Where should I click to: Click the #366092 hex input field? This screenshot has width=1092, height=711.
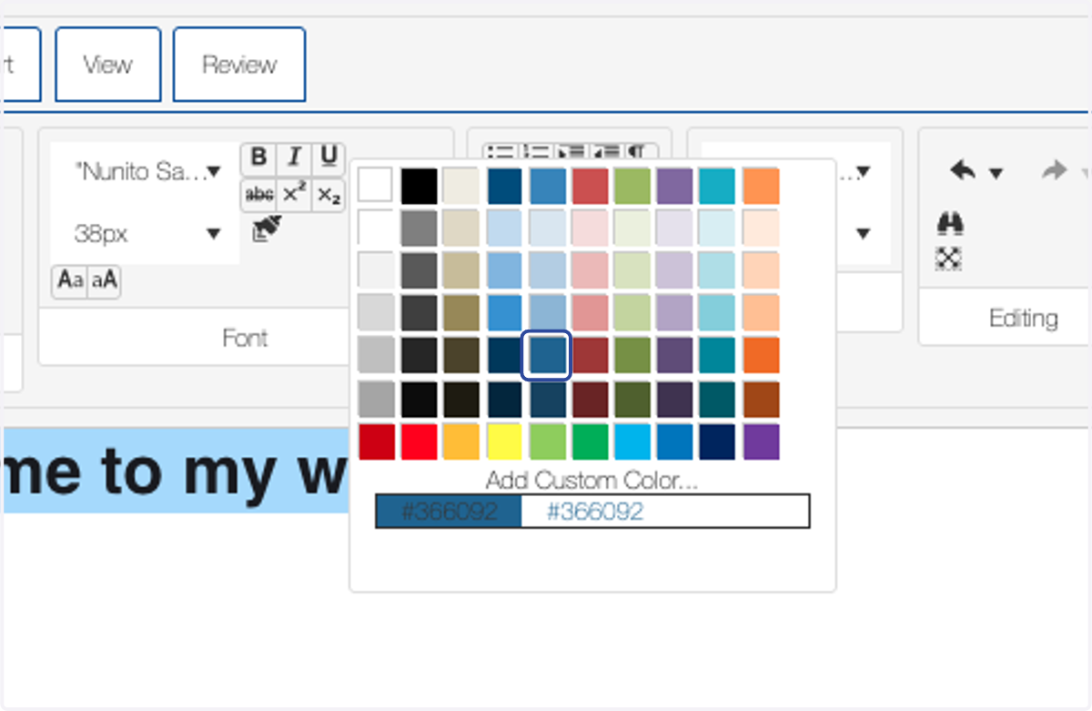665,512
